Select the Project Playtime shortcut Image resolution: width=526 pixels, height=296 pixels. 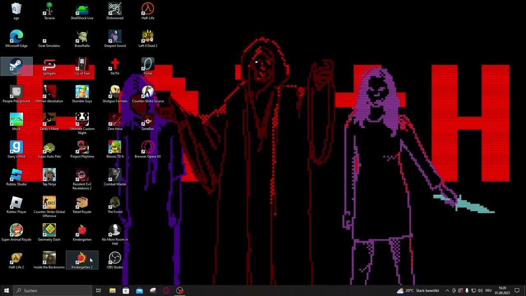point(82,150)
